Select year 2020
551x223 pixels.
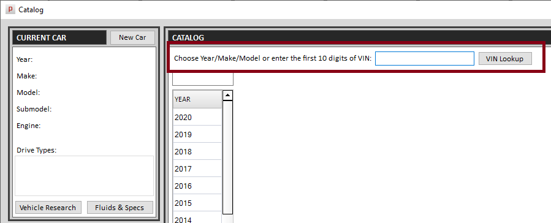pyautogui.click(x=197, y=117)
